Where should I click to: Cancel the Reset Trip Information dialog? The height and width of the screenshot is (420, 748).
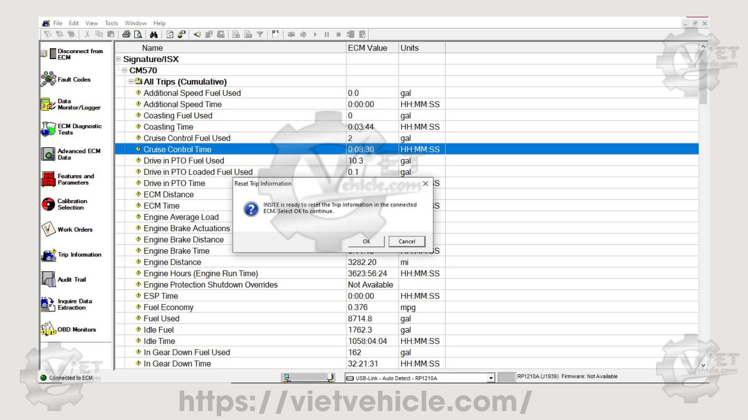[x=407, y=241]
